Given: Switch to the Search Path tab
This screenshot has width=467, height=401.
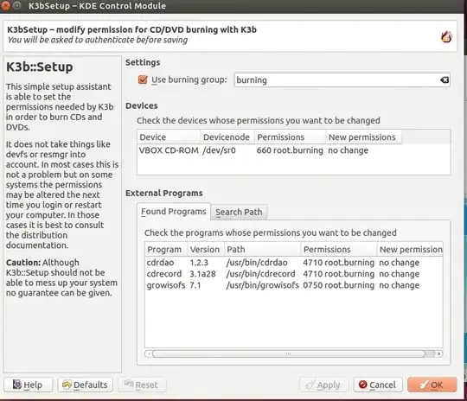Looking at the screenshot, I should [x=239, y=212].
